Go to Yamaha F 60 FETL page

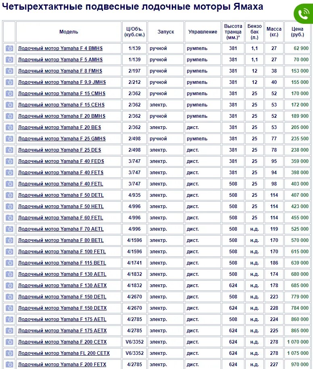pyautogui.click(x=61, y=218)
